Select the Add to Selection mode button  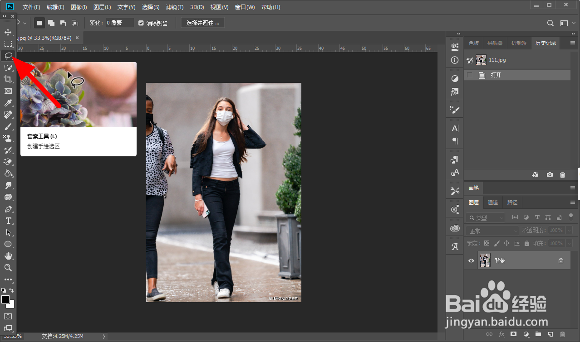pyautogui.click(x=51, y=23)
